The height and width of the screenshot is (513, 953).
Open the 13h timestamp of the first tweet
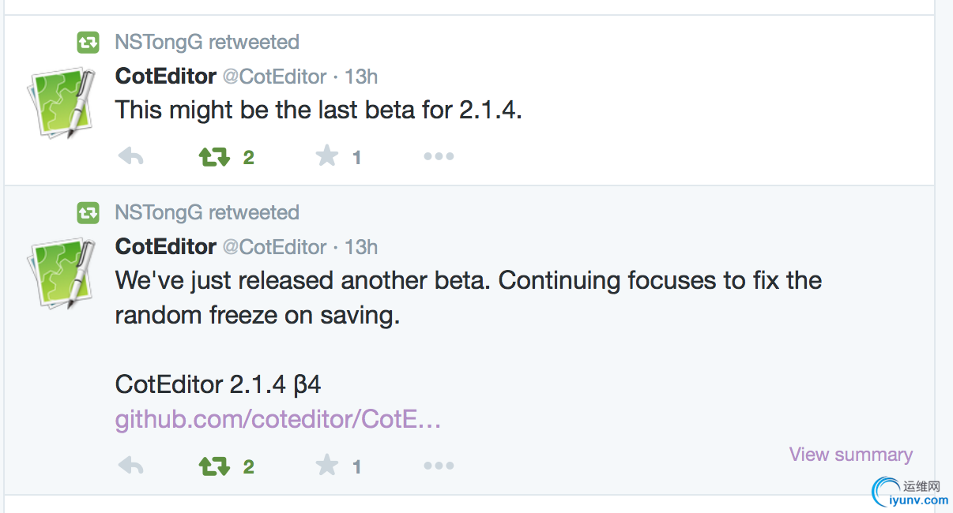pos(361,77)
